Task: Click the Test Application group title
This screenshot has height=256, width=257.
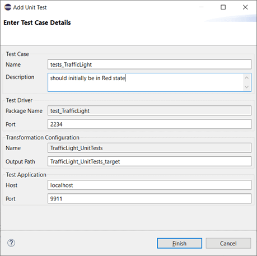Action: tap(26, 175)
